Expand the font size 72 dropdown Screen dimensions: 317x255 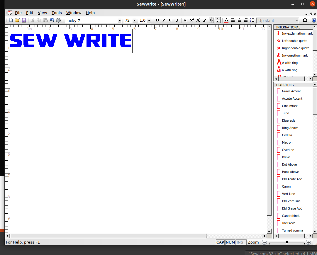coord(134,21)
